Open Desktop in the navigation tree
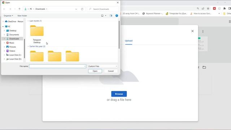 click(11, 31)
